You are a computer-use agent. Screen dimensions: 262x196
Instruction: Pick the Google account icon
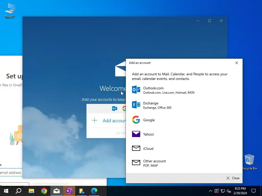(x=136, y=120)
